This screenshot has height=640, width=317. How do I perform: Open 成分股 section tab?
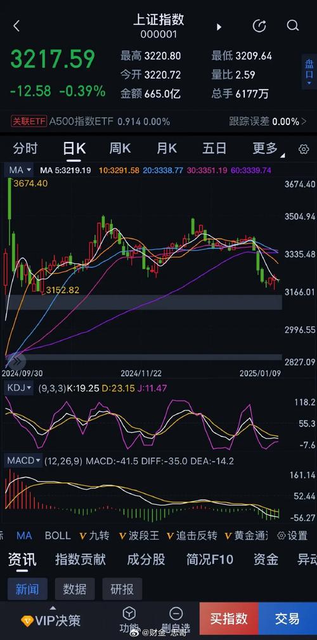(146, 559)
